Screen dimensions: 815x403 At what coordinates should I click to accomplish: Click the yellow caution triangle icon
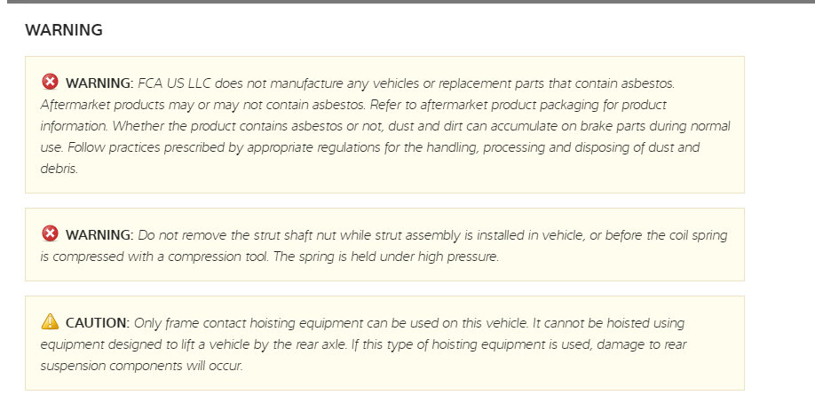[50, 321]
